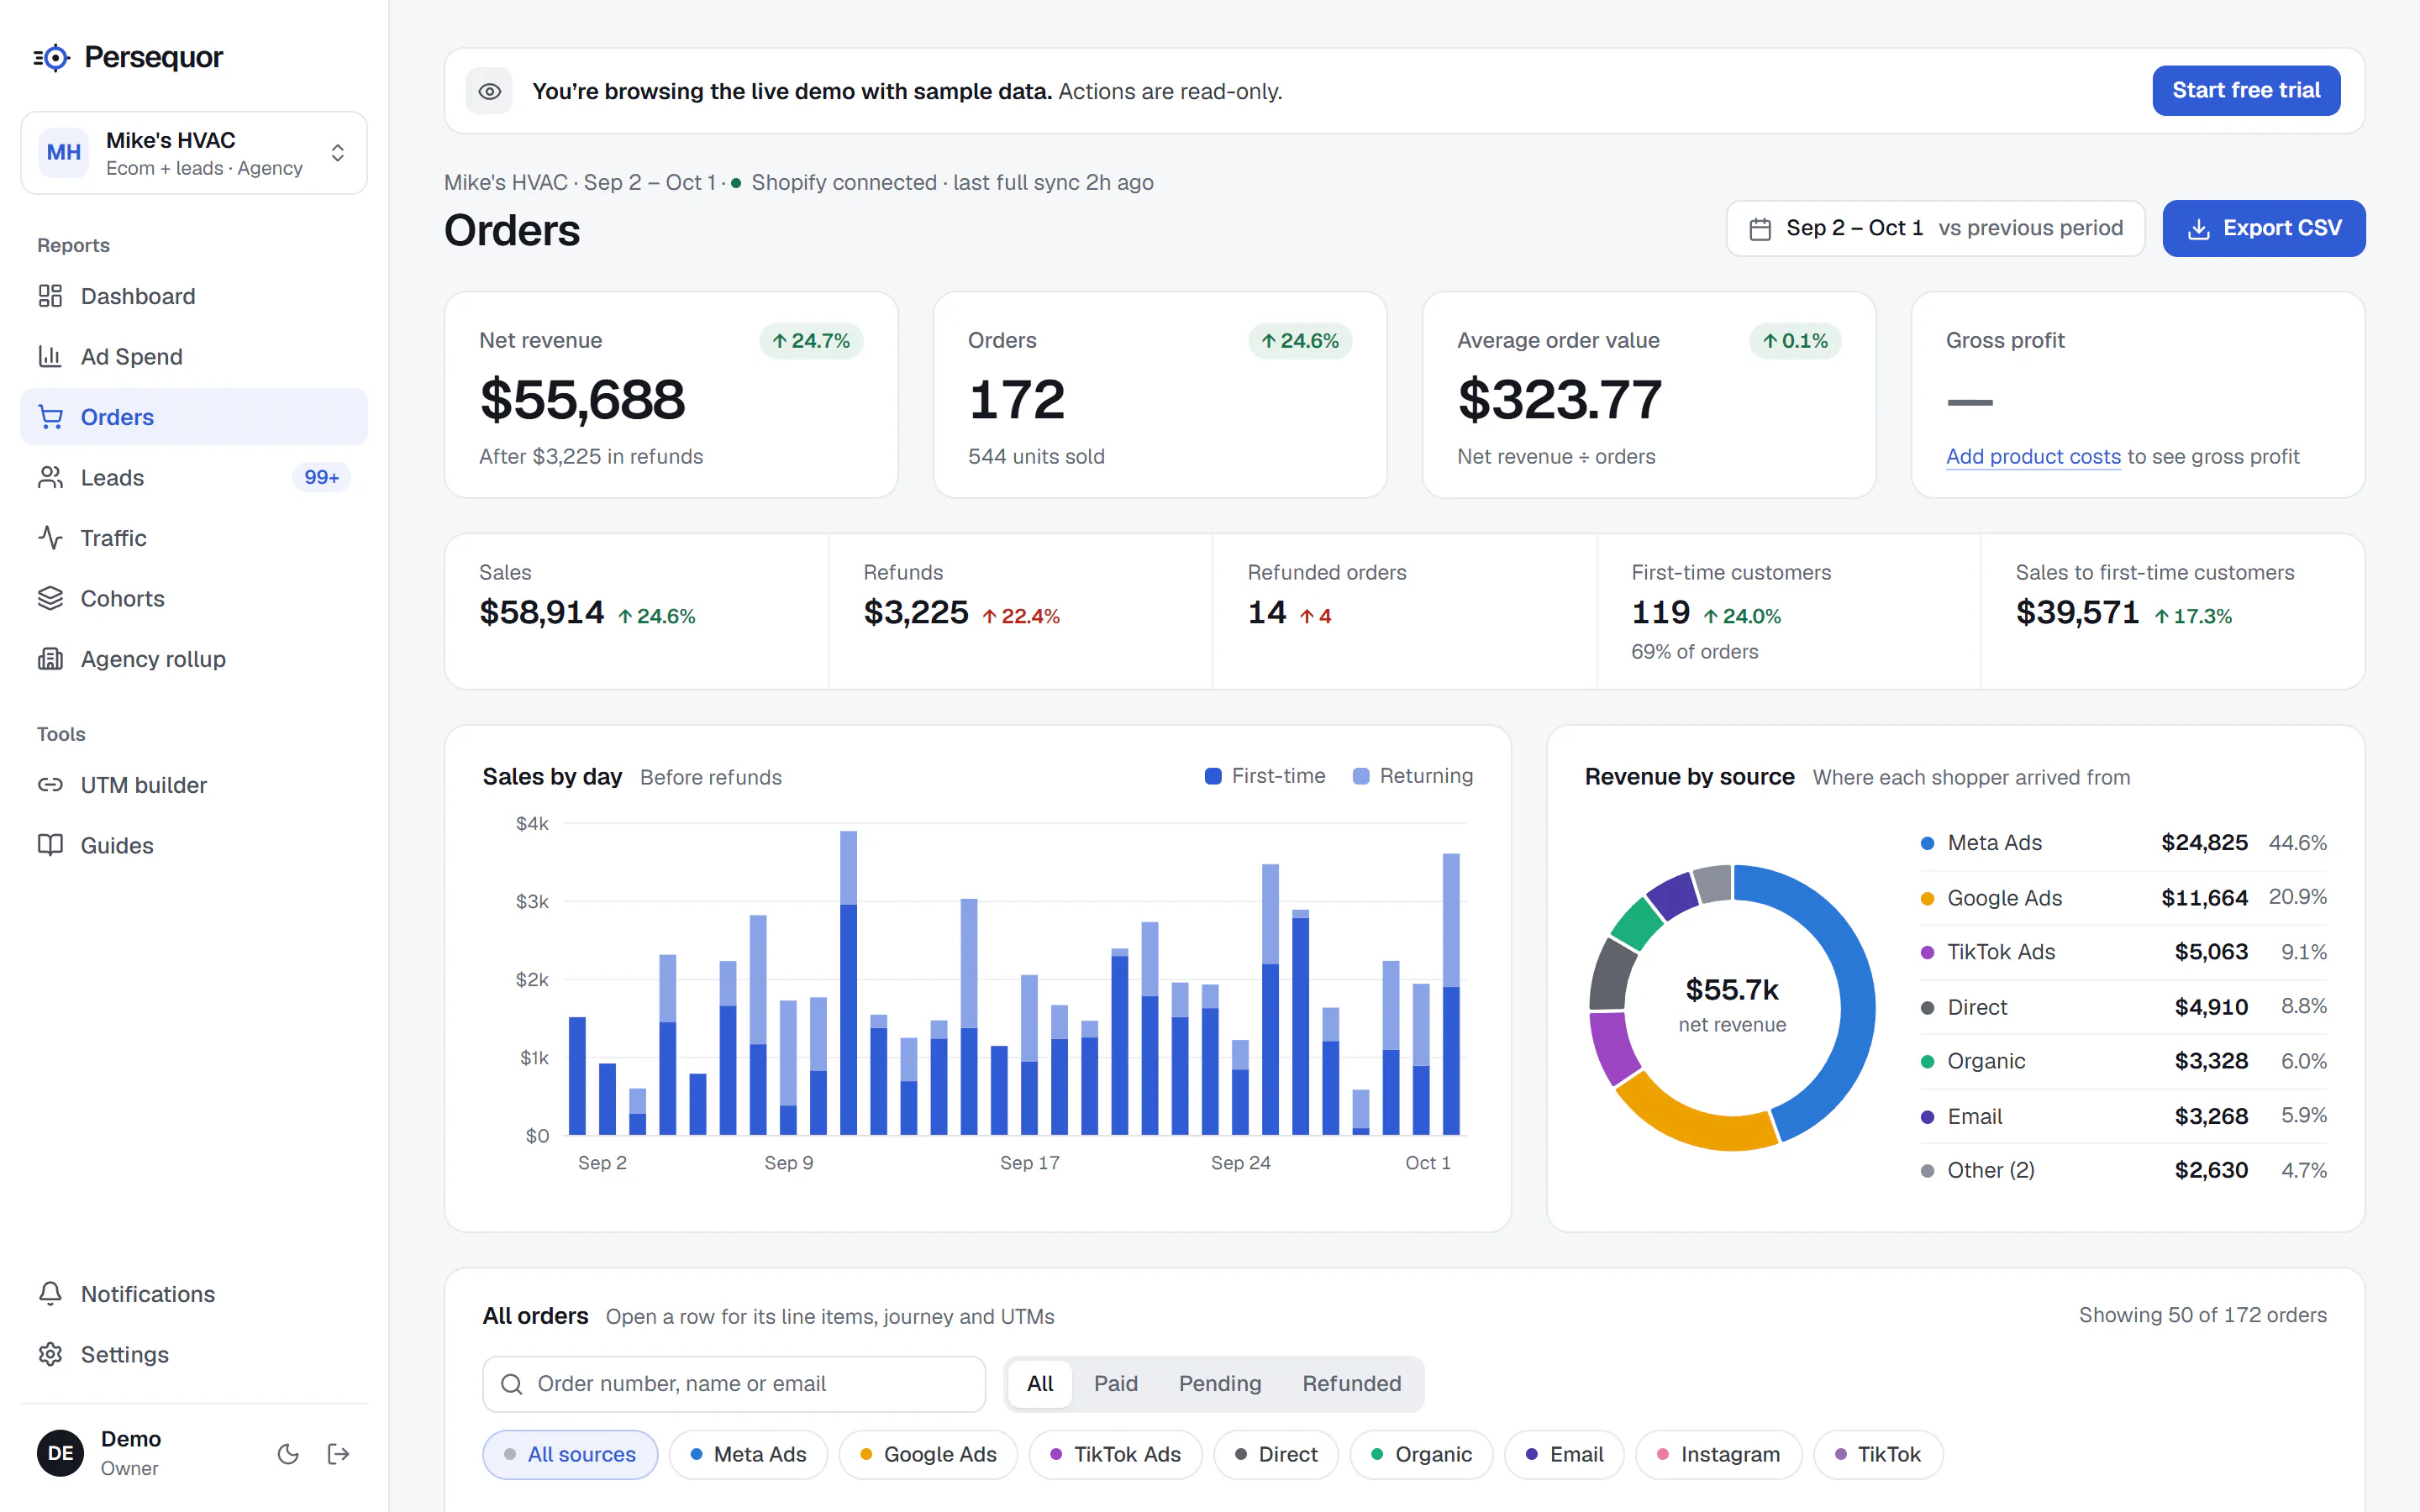Open Notifications

tap(194, 1293)
